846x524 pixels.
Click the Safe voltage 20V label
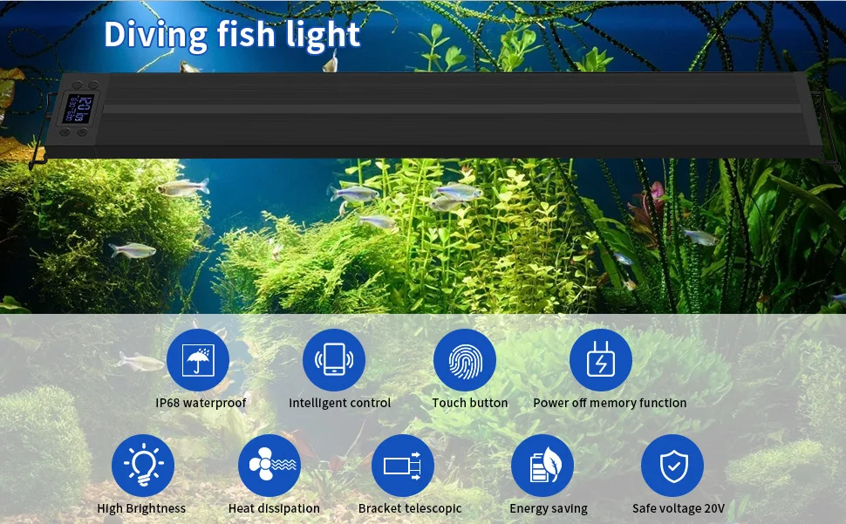pos(679,508)
